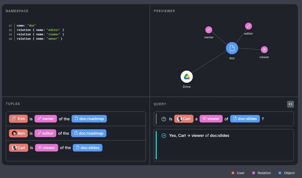Open the editor relation chip for Ben
302x178 pixels.
coord(45,133)
